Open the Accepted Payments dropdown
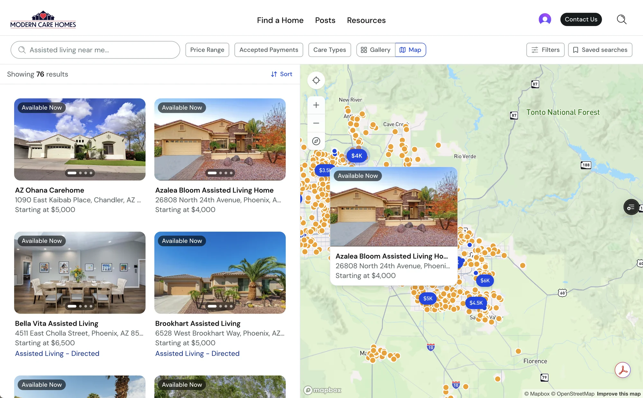Screen dimensions: 643x398 (268, 50)
